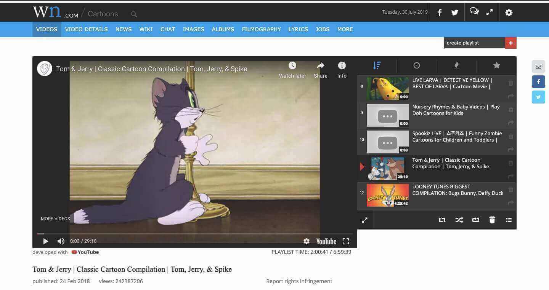549x290 pixels.
Task: Go to the WIKI tab
Action: pos(146,29)
